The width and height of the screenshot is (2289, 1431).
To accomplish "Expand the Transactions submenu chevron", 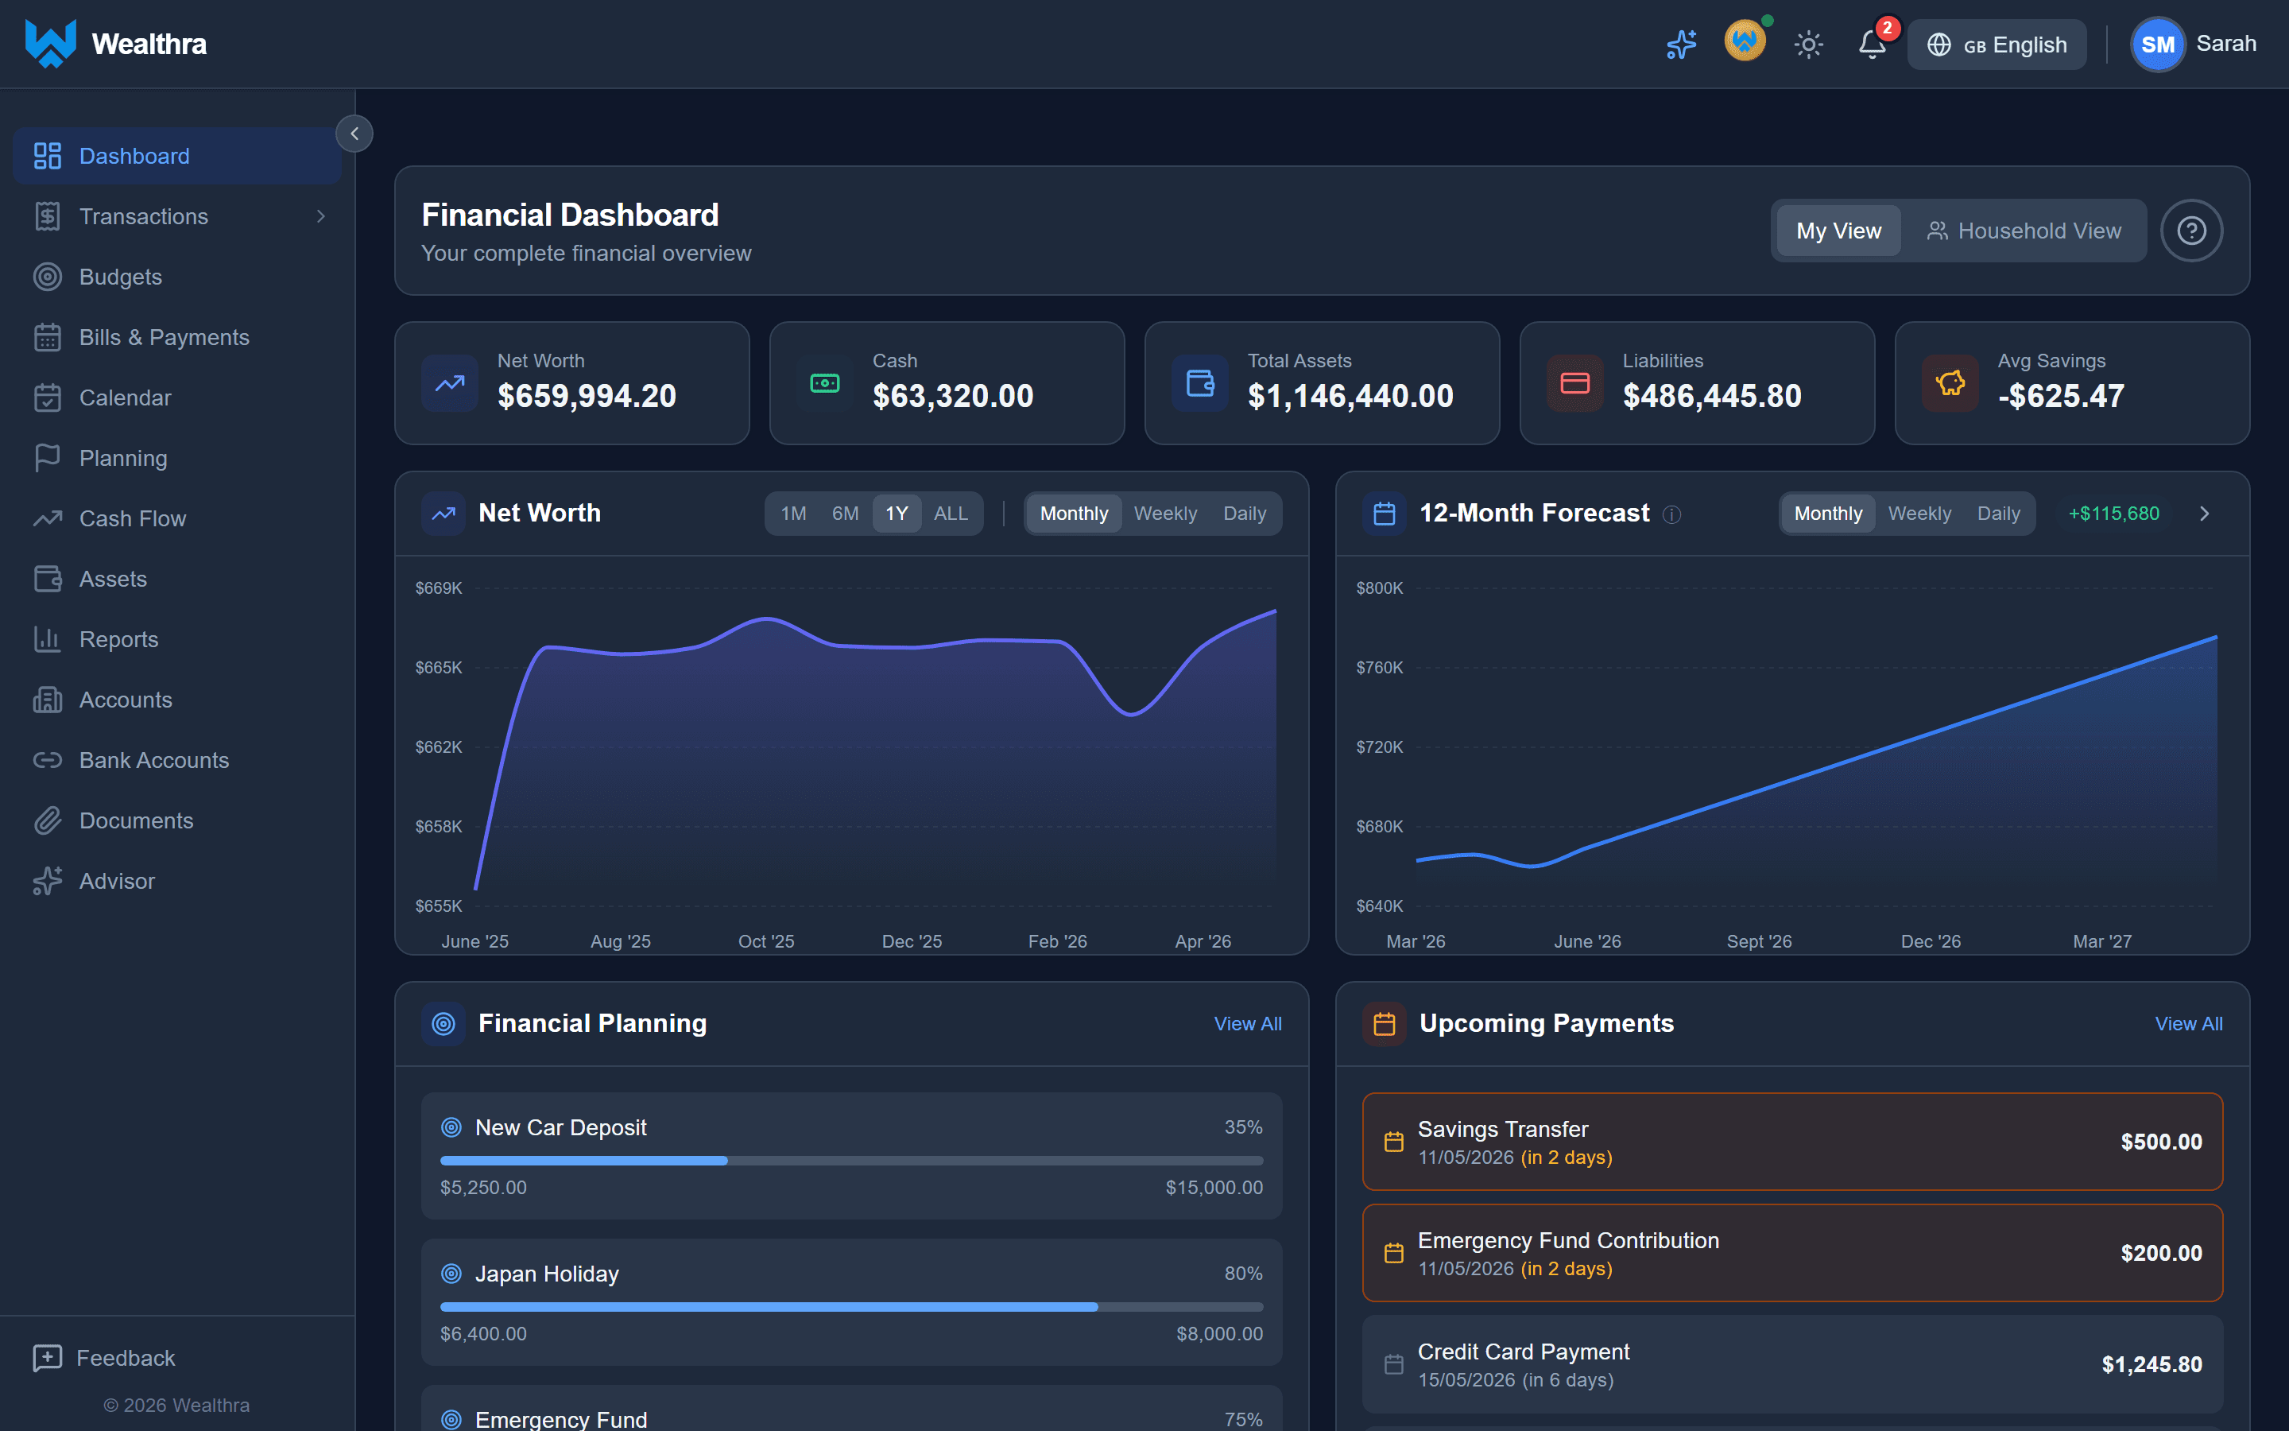I will click(x=320, y=217).
